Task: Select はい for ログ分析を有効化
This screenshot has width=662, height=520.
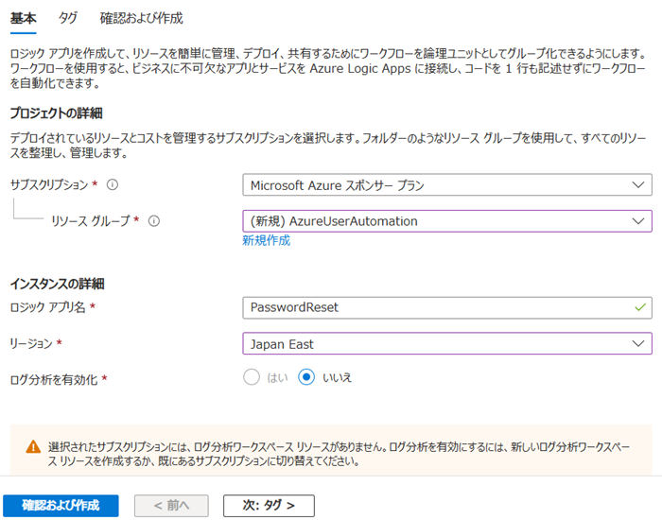Action: coord(252,377)
